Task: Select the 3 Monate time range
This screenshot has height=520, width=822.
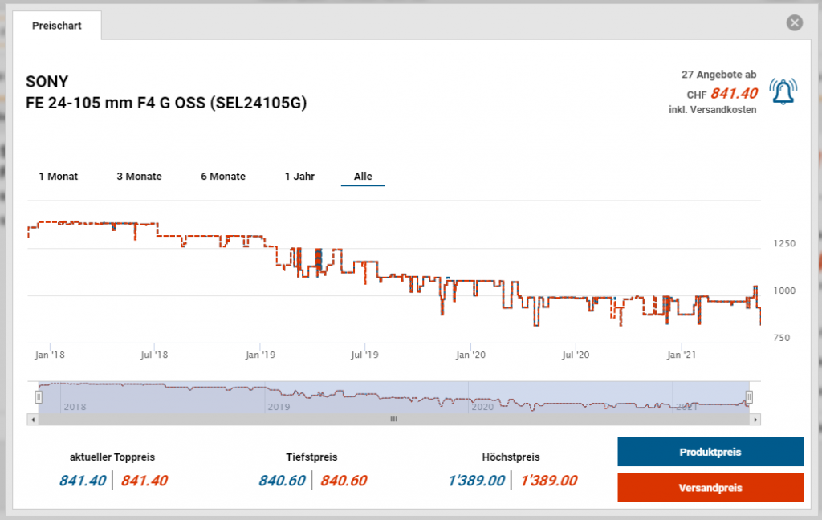Action: click(x=139, y=176)
